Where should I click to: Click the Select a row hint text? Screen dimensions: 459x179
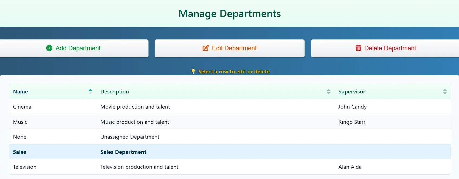click(x=234, y=71)
